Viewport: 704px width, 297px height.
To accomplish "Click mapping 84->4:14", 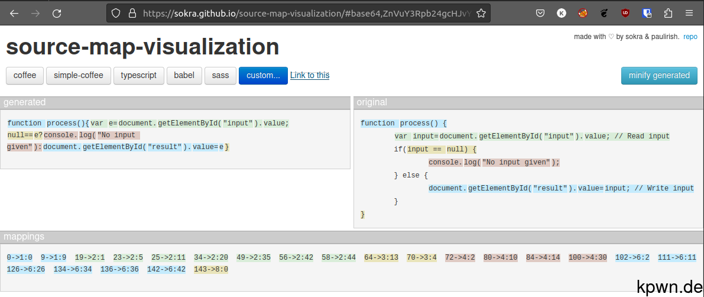I will [543, 257].
